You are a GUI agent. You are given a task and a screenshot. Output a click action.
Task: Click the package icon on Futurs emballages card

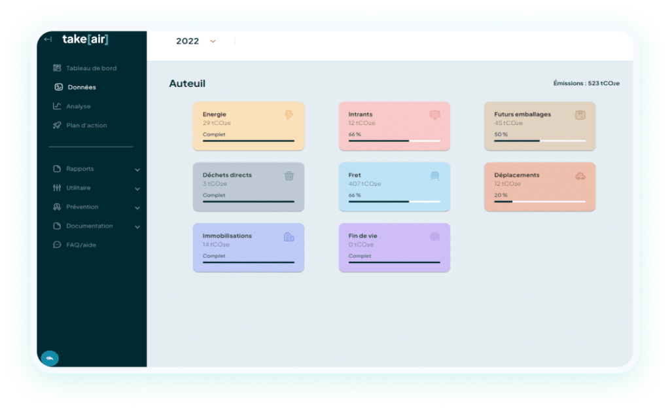(x=580, y=115)
